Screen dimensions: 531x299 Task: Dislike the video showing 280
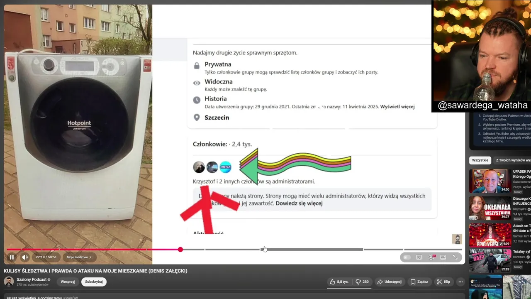(363, 282)
